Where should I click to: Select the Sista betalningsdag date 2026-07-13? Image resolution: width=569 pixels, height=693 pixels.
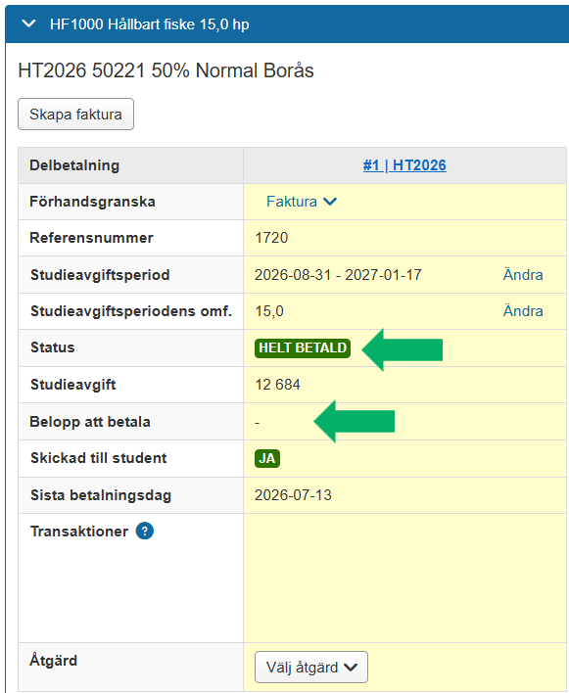tap(293, 495)
